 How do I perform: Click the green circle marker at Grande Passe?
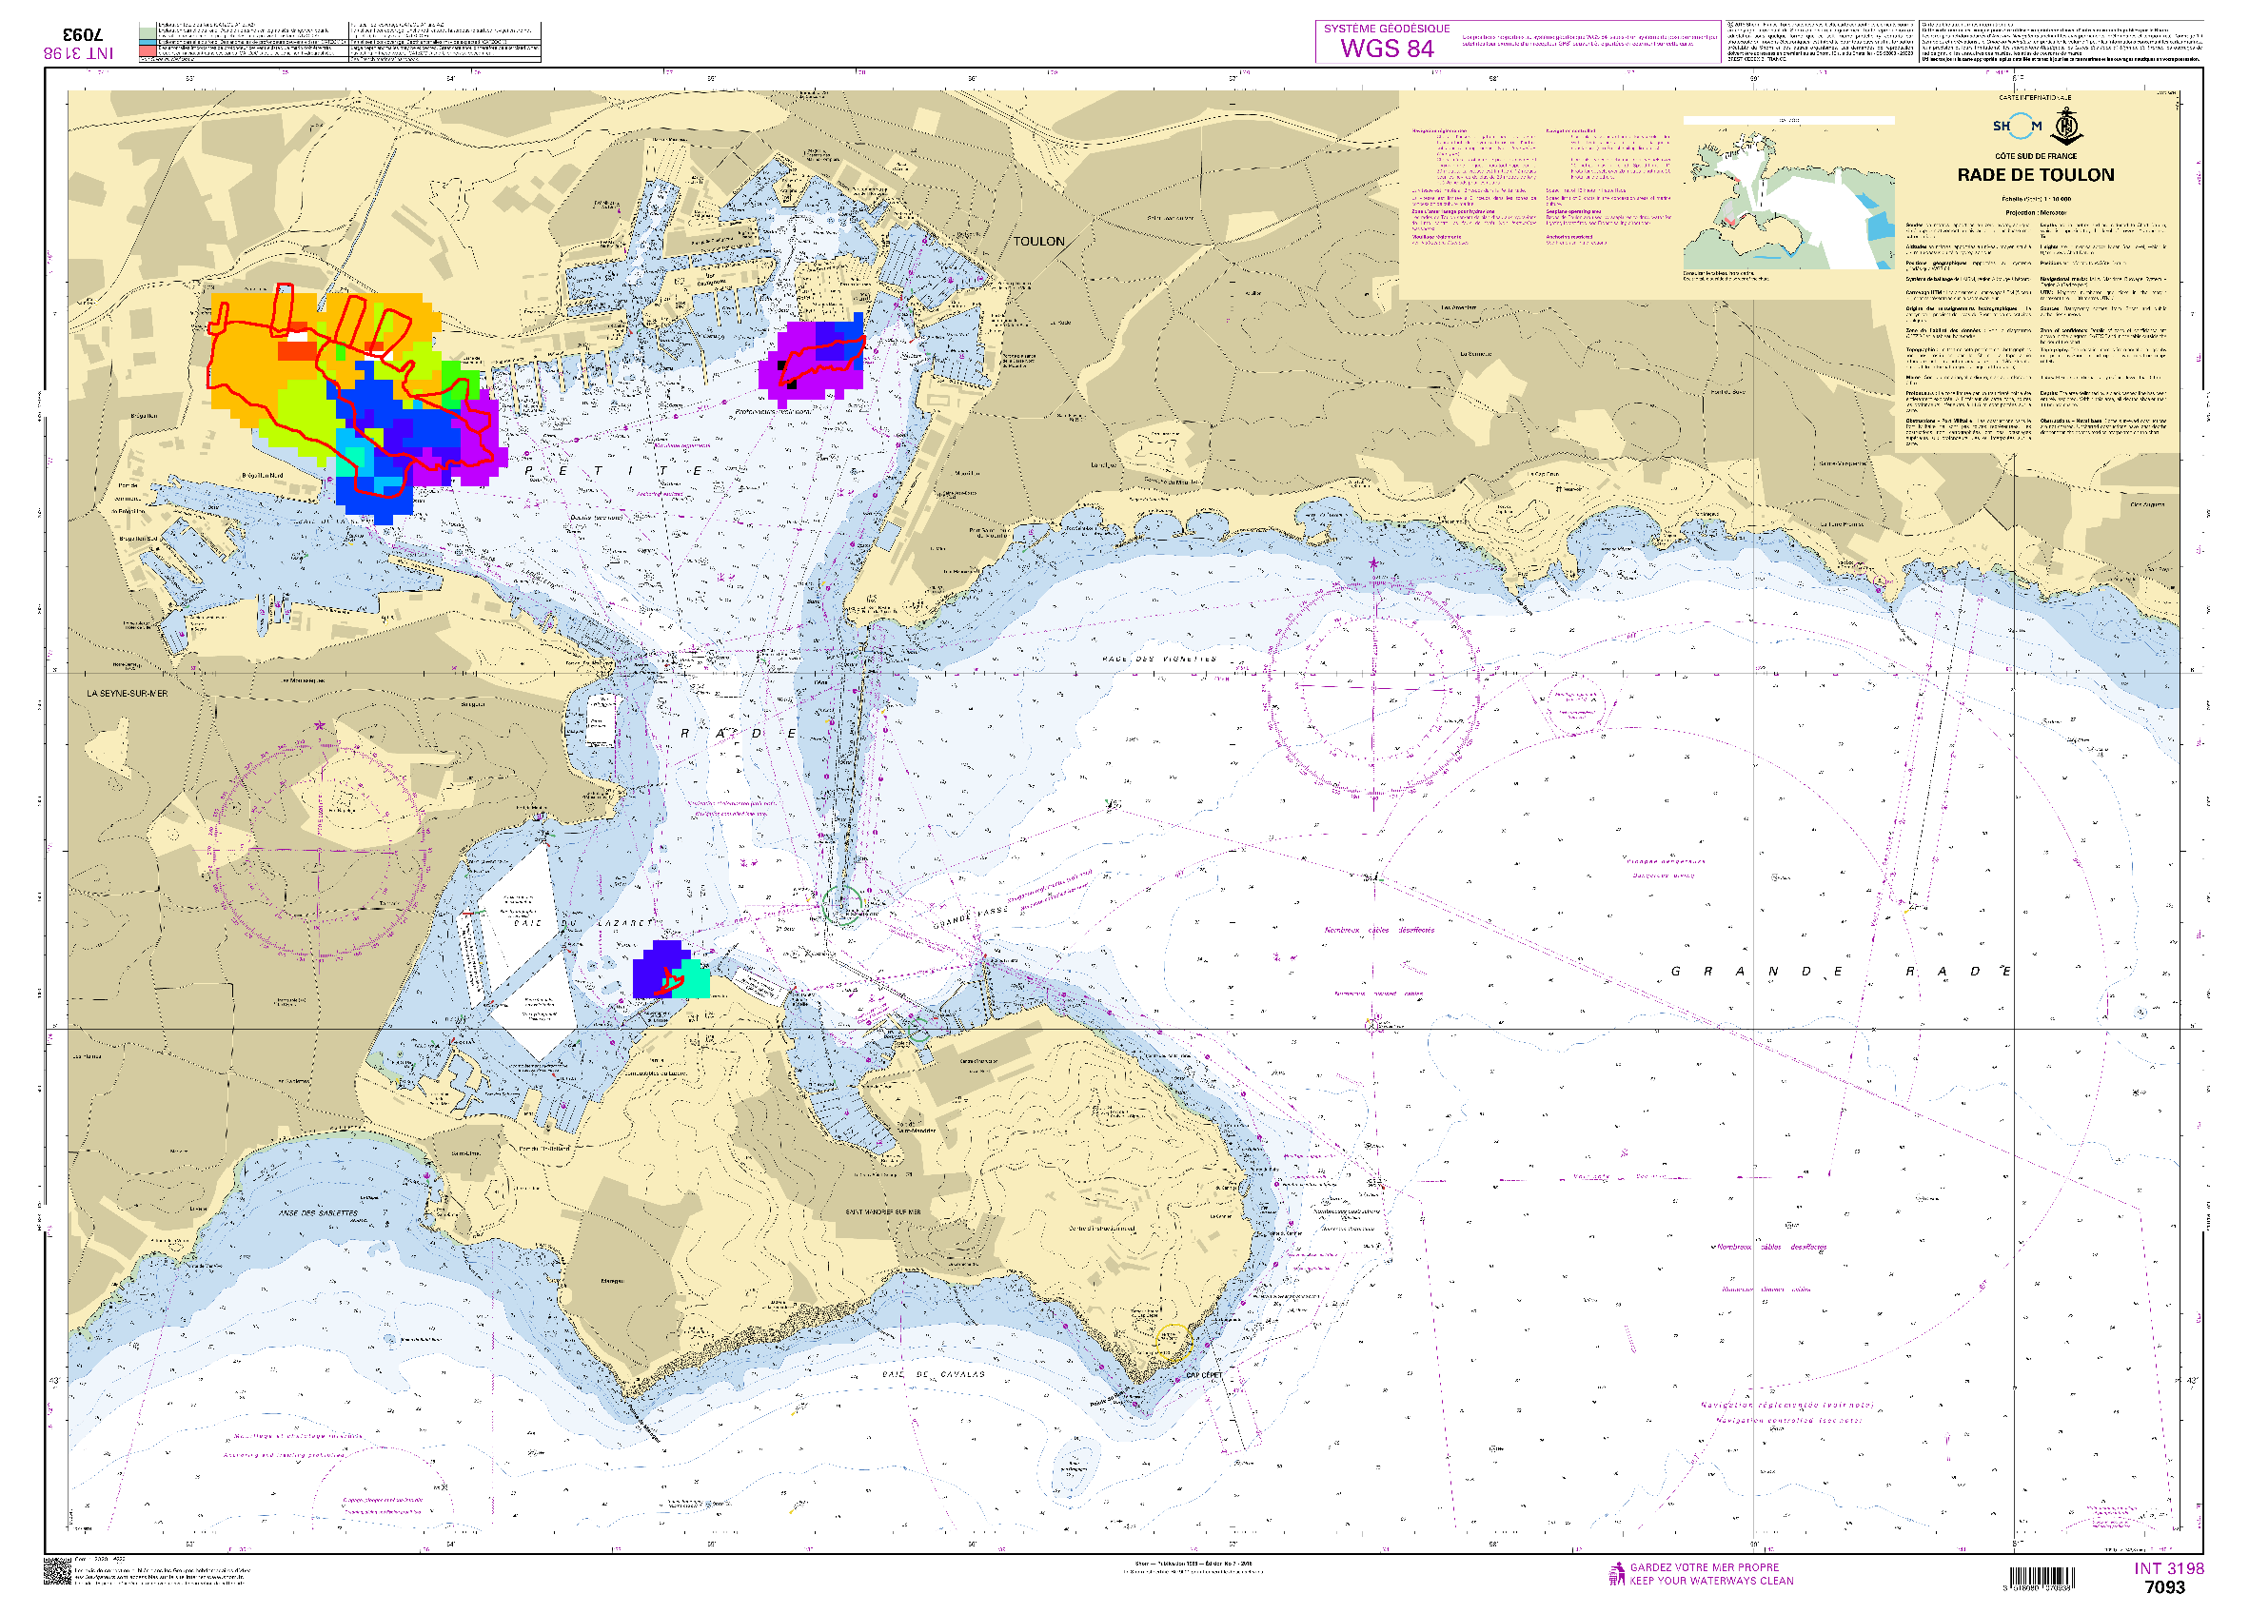(x=841, y=905)
